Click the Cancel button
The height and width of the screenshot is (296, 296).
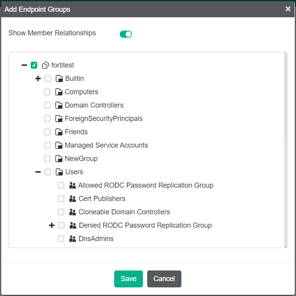[164, 279]
